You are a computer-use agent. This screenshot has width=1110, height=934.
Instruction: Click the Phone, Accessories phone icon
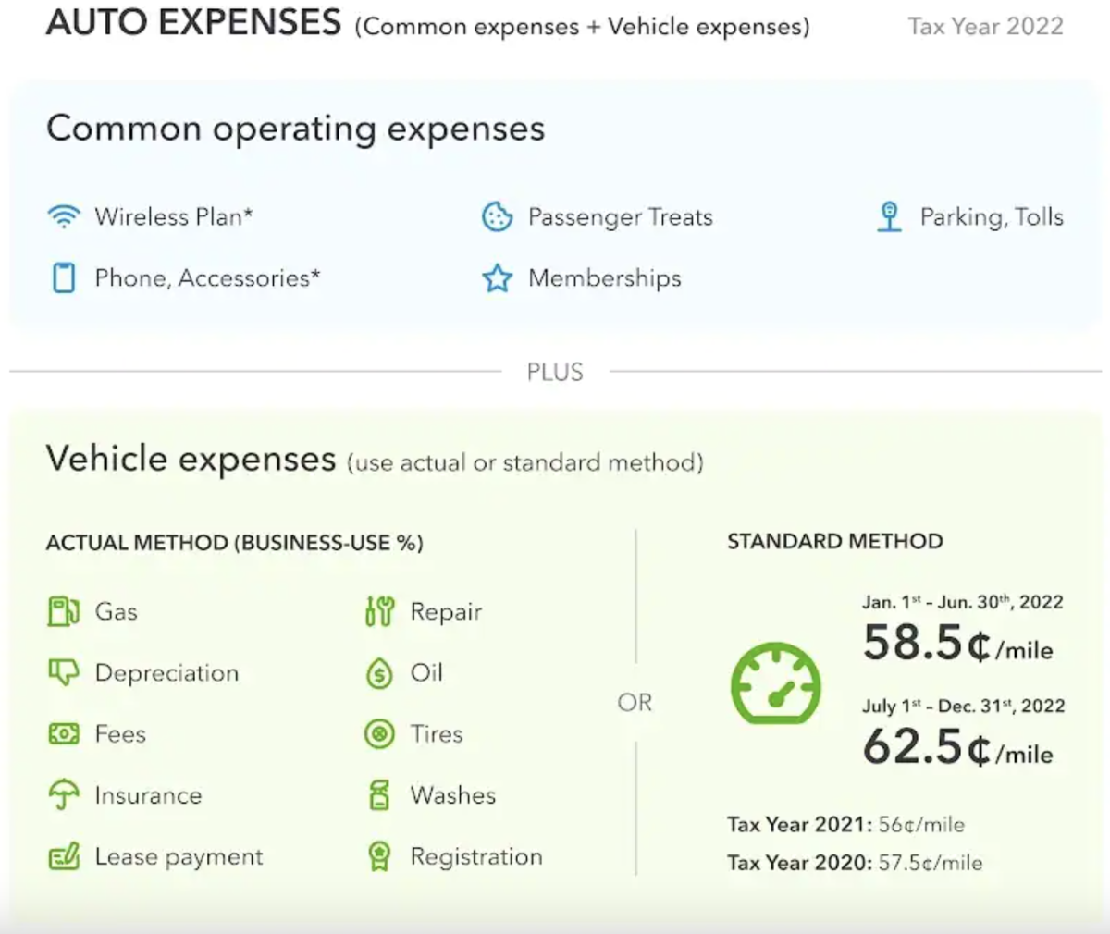pyautogui.click(x=62, y=277)
